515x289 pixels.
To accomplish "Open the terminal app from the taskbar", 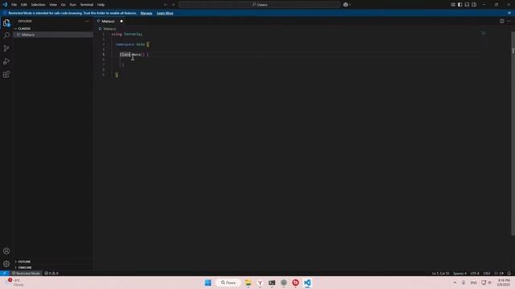I will coord(272,283).
